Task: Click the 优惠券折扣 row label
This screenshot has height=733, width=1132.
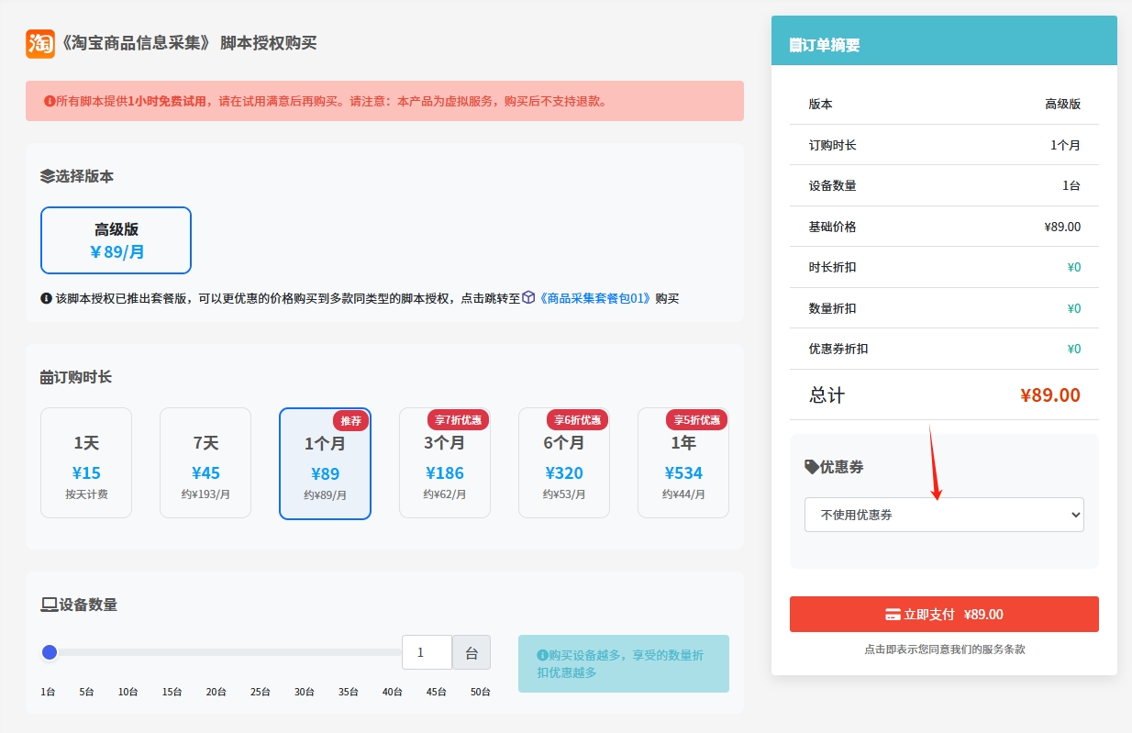Action: [838, 349]
